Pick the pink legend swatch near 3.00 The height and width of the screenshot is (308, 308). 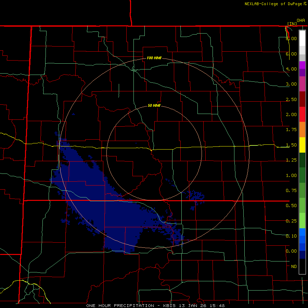[x=302, y=84]
